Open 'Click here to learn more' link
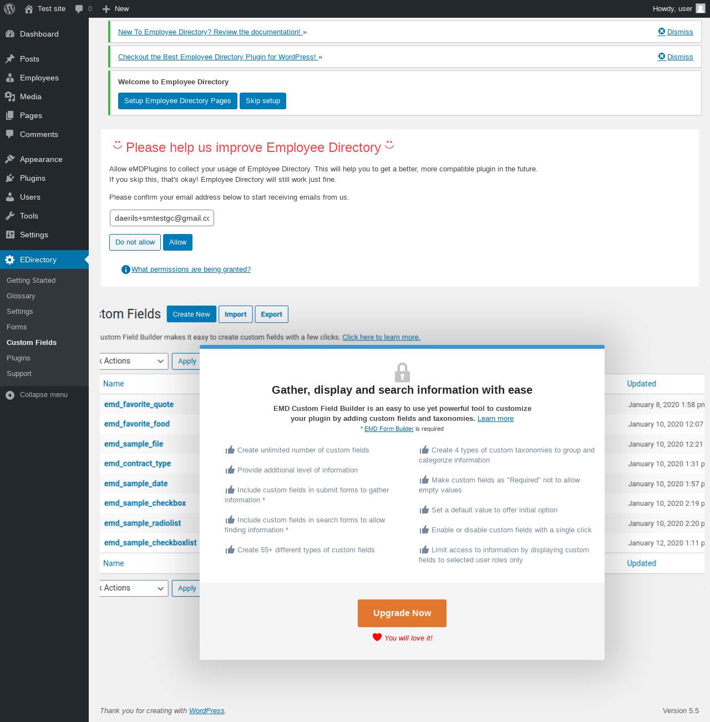The image size is (710, 722). 381,337
